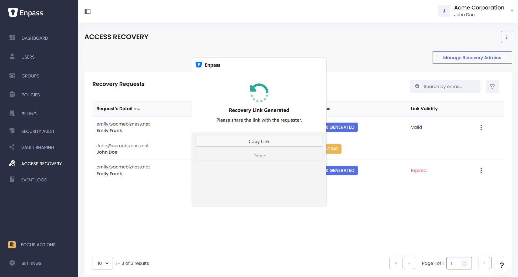Open the rows-per-page dropdown
The height and width of the screenshot is (277, 518).
pyautogui.click(x=103, y=263)
